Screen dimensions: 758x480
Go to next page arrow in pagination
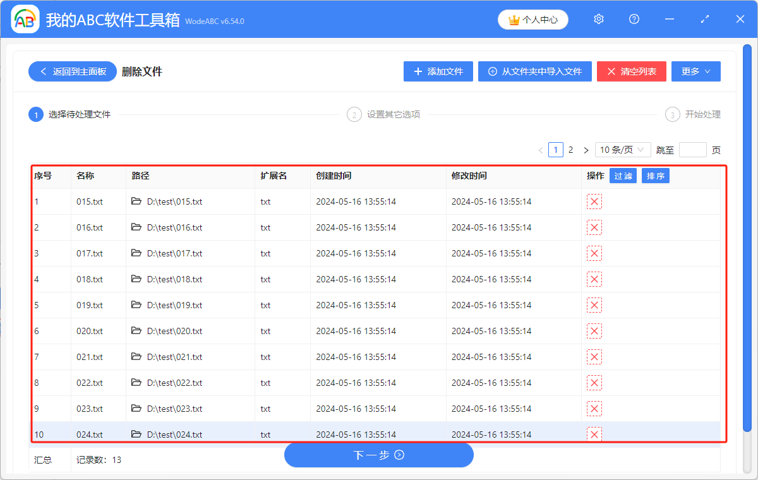pos(586,150)
